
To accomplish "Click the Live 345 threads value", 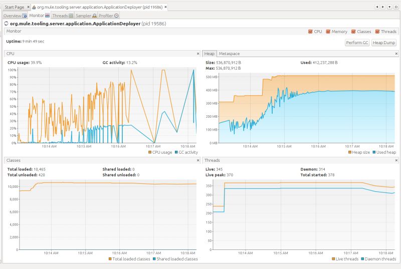I will click(x=219, y=169).
